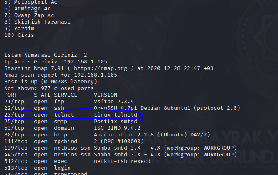
Task: Click the vsftpd 2.3.4 version text
Action: click(114, 102)
